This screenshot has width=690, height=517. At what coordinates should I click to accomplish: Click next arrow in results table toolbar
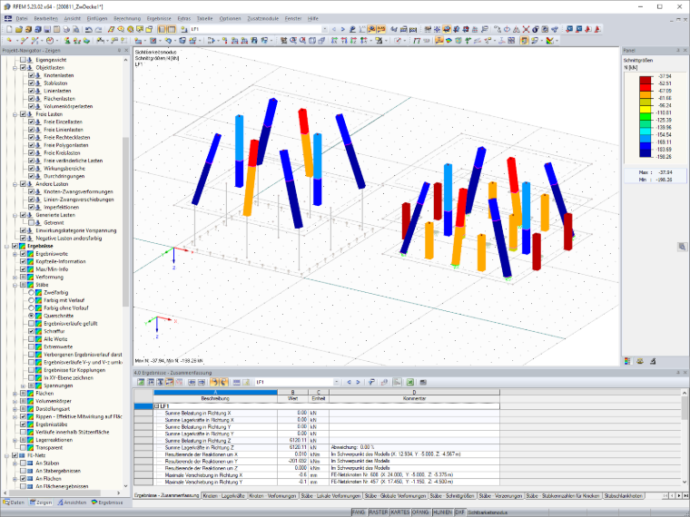(x=358, y=382)
